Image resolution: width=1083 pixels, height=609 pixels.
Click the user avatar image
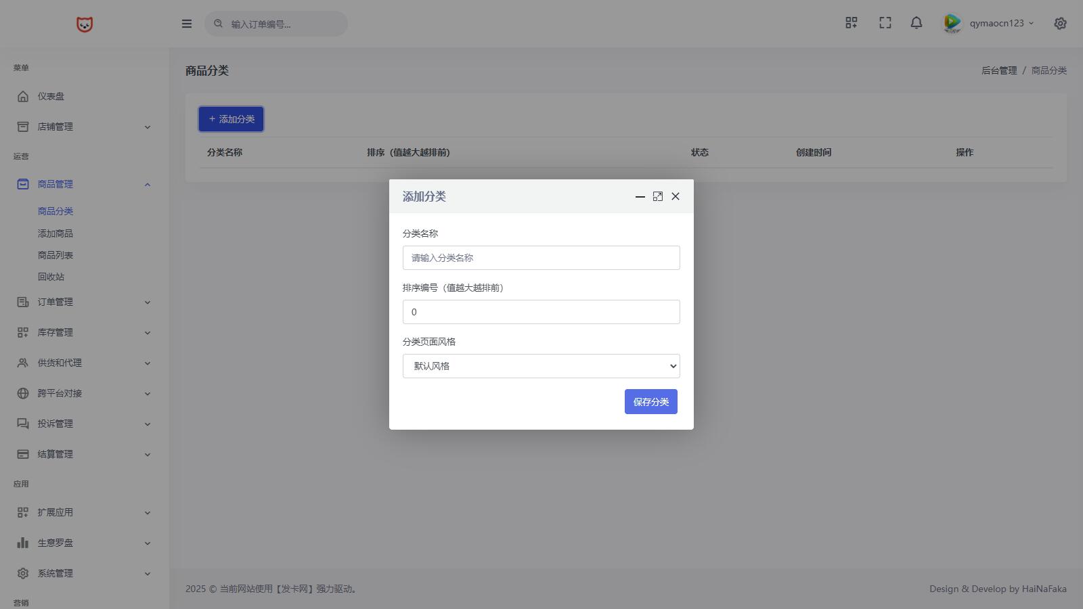click(x=952, y=23)
